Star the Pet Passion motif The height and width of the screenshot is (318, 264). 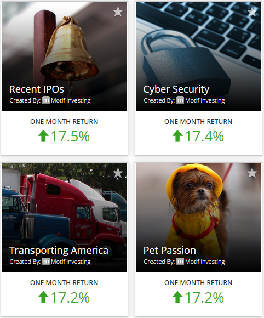click(252, 173)
